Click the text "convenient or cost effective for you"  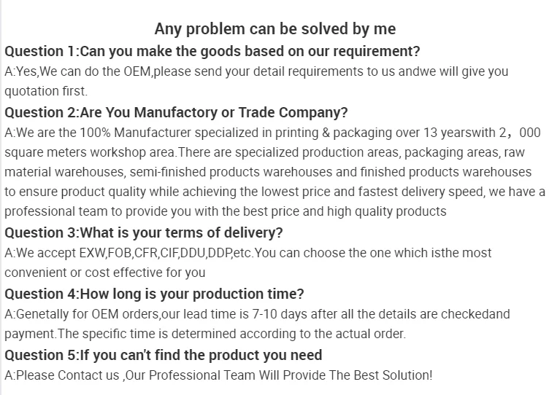[105, 273]
